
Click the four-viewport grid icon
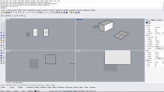point(40,13)
